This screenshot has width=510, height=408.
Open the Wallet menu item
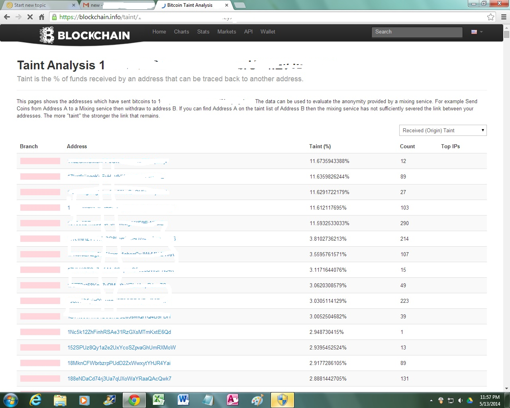[268, 31]
